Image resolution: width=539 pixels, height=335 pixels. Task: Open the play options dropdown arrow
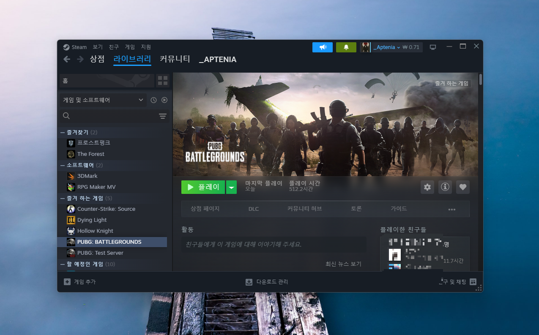click(x=231, y=187)
